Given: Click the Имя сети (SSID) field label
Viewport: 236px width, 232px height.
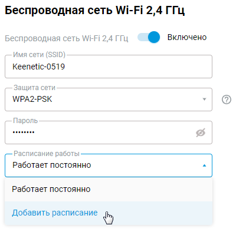Looking at the screenshot, I should [39, 55].
